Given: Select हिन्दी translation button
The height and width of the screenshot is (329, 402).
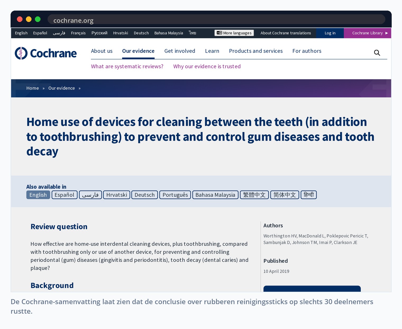Looking at the screenshot, I should click(x=309, y=195).
